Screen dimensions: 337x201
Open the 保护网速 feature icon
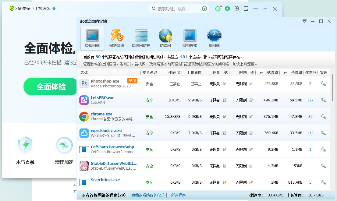[116, 37]
